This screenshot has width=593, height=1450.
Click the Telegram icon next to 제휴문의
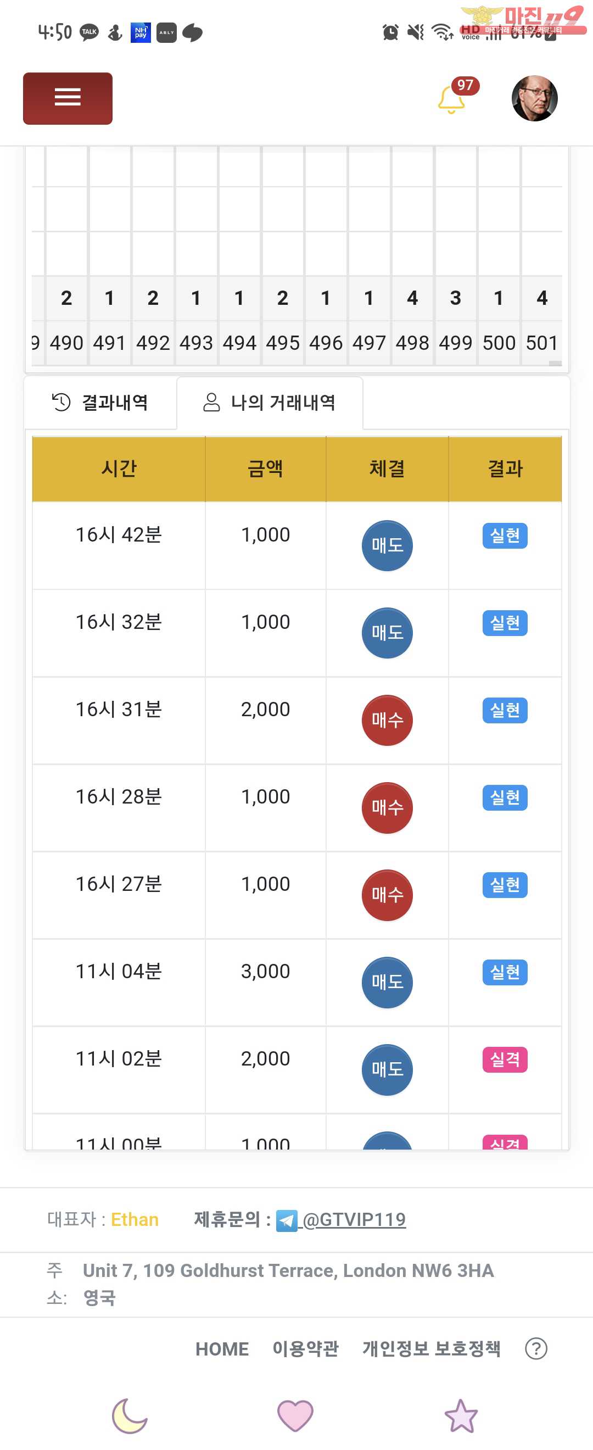(287, 1221)
